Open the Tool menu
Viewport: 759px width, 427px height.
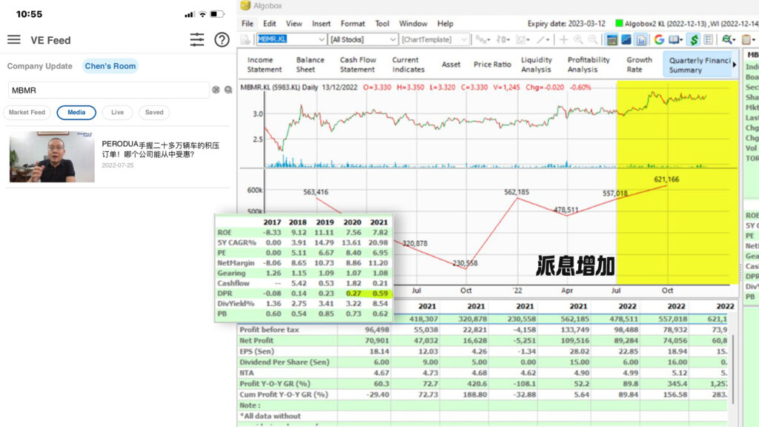382,23
